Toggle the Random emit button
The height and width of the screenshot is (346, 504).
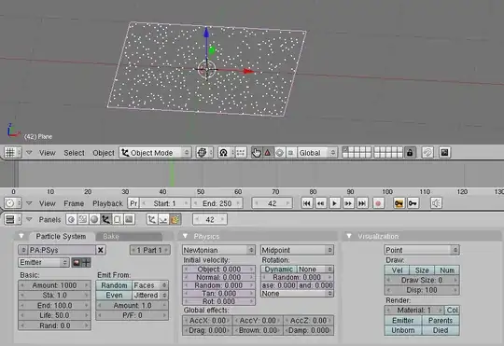point(114,285)
